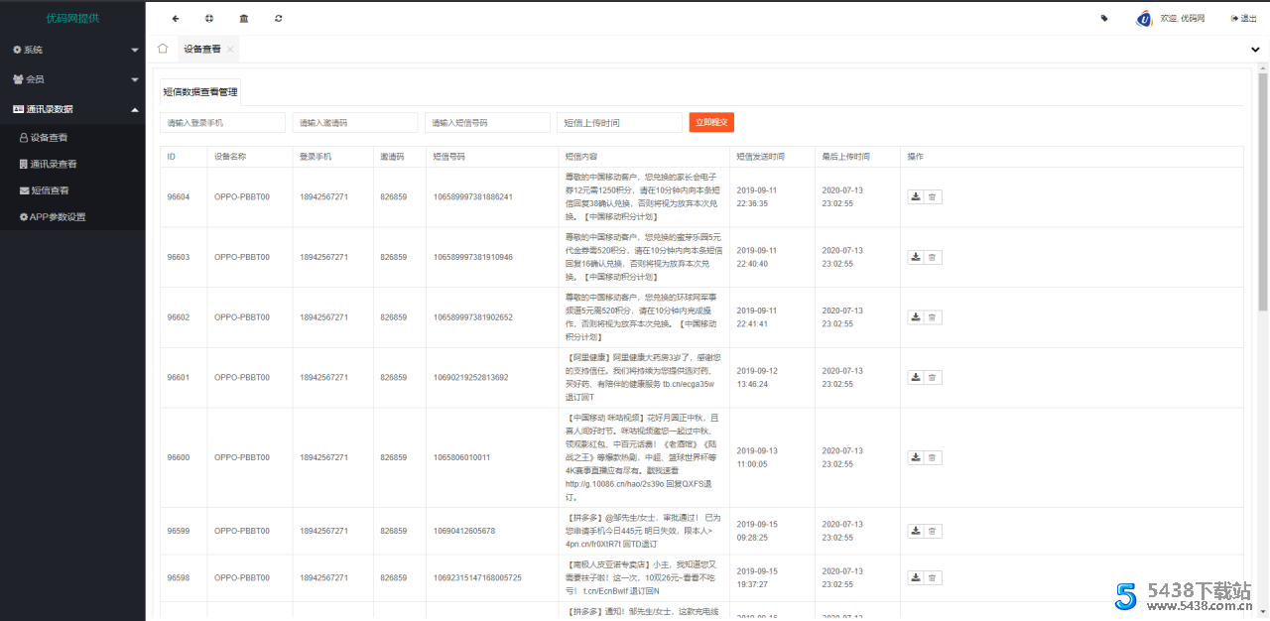Download the SMS record with ID 96604

916,196
